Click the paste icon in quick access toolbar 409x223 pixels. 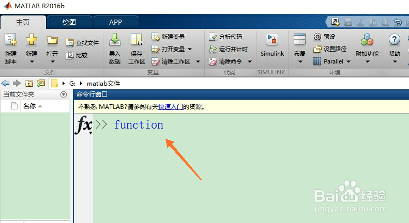(385, 22)
